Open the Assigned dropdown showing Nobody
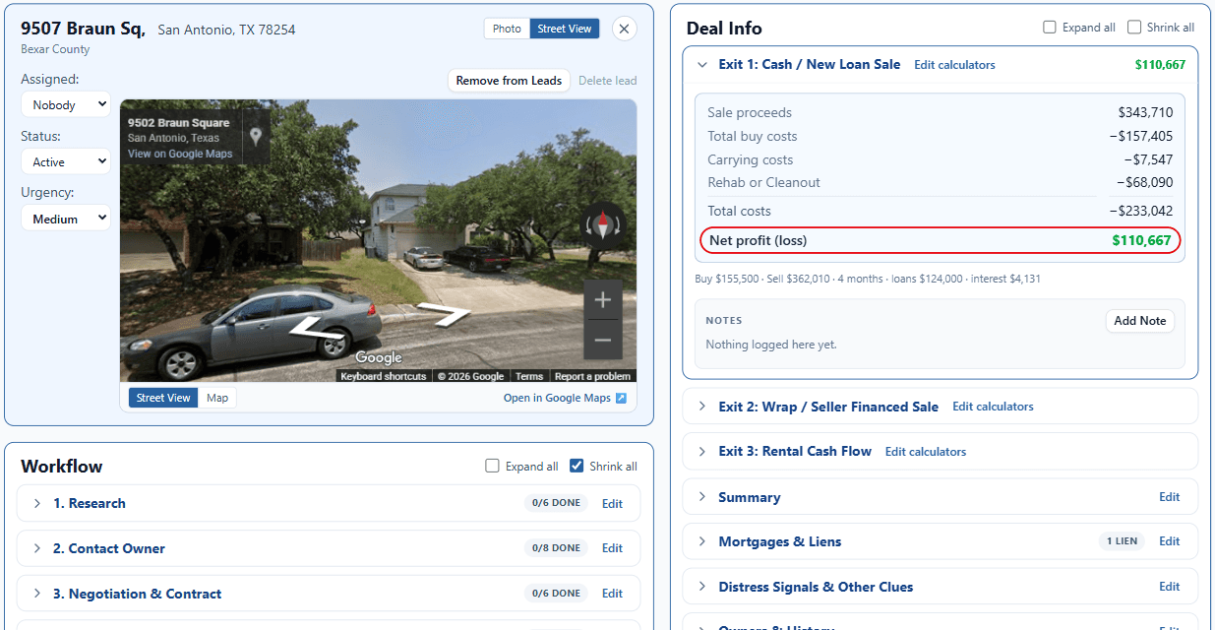Screen dimensions: 1215x630 tap(66, 104)
